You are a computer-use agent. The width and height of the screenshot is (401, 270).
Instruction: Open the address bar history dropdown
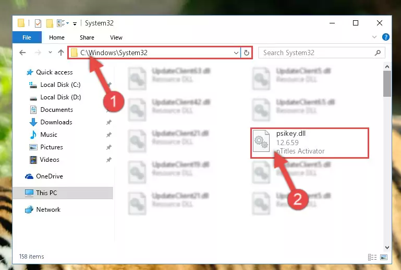click(x=236, y=53)
